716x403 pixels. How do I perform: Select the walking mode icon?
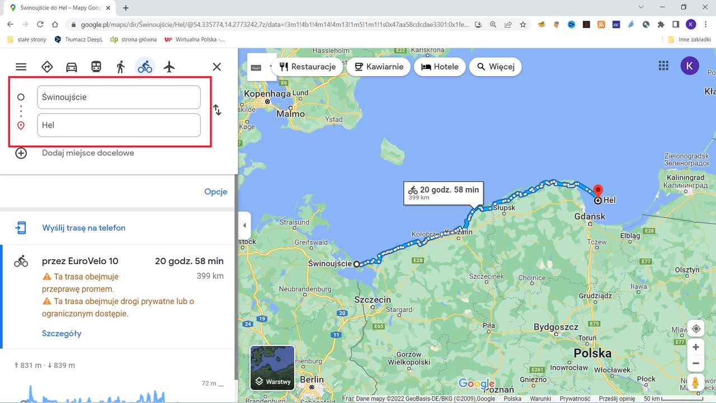tap(120, 65)
